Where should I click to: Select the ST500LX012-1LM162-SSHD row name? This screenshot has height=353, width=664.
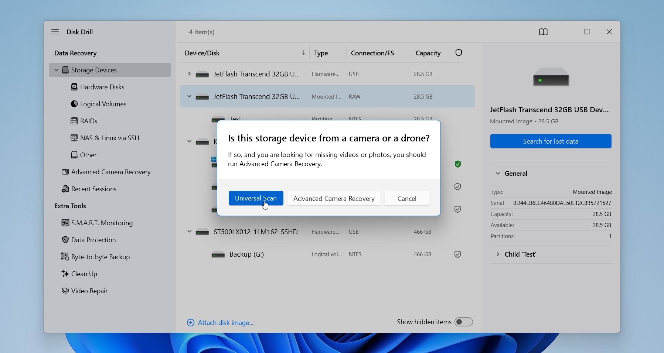[x=256, y=232]
